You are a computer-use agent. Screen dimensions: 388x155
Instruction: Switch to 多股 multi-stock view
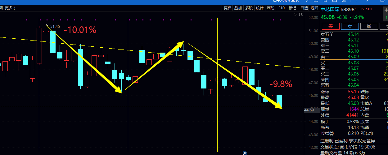point(249,8)
